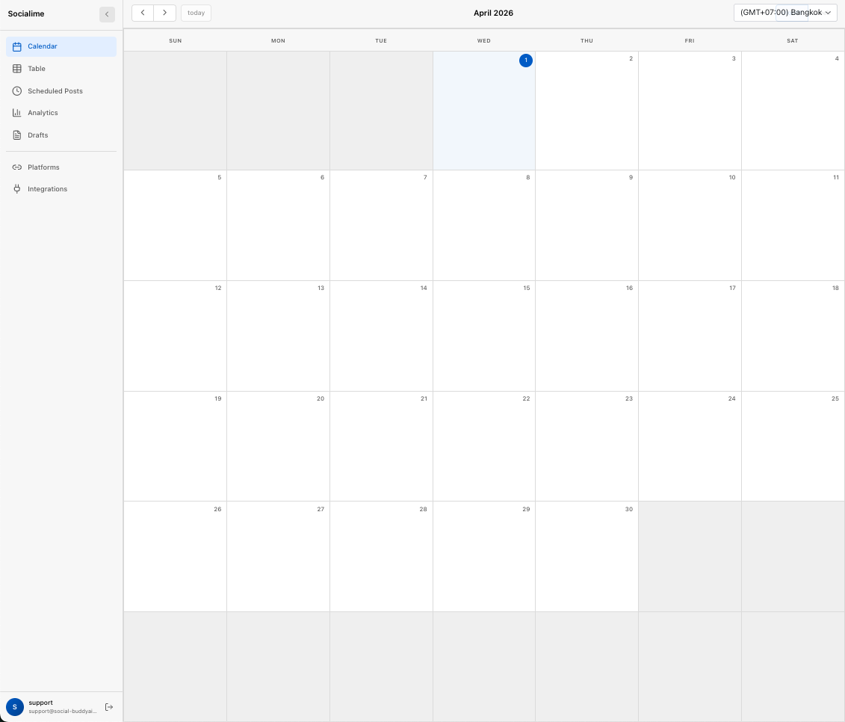Navigate to the next month
Image resolution: width=845 pixels, height=722 pixels.
click(164, 12)
